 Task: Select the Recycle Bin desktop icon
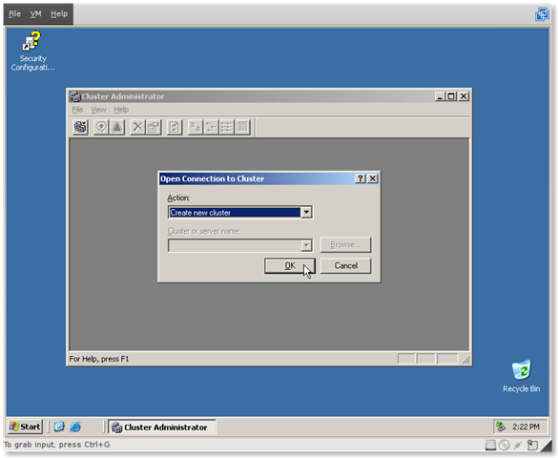pos(522,376)
